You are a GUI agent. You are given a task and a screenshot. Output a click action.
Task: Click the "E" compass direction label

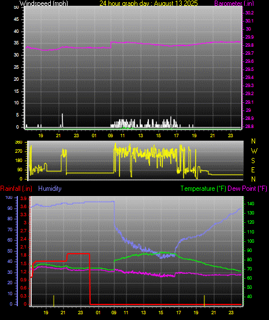(253, 170)
